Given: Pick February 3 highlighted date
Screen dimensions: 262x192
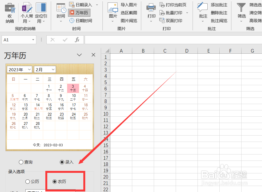Looking at the screenshot, I should pyautogui.click(x=73, y=88).
